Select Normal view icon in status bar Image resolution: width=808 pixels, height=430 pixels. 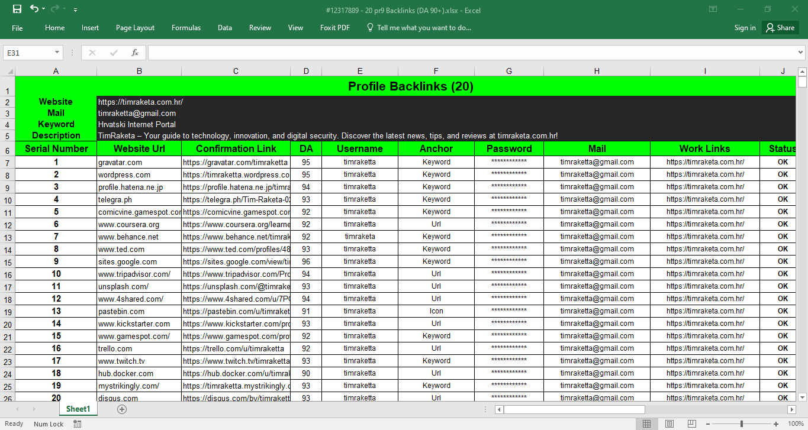coord(646,423)
